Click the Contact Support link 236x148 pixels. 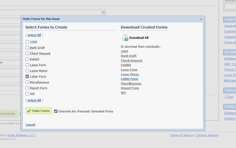tap(207, 135)
